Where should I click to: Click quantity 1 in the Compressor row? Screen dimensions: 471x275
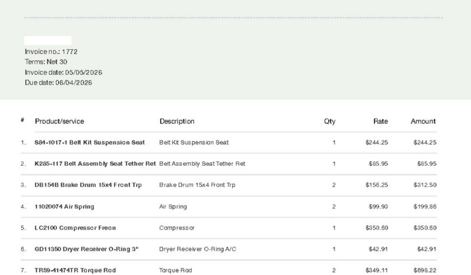334,228
